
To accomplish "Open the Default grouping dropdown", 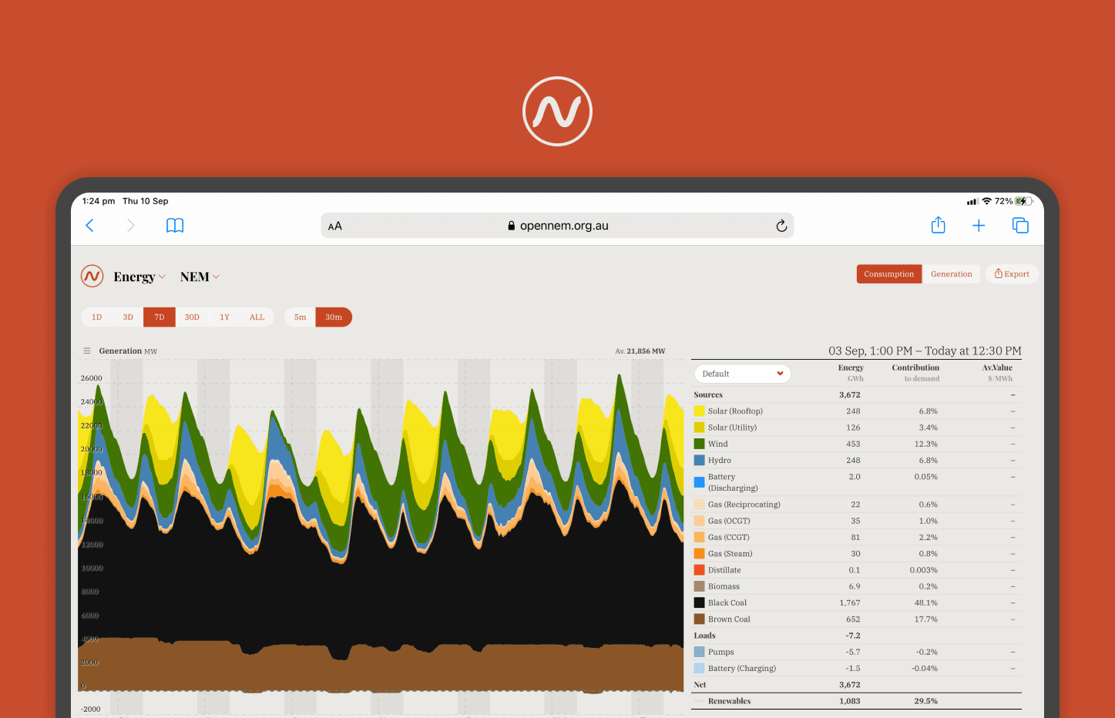I will point(743,374).
